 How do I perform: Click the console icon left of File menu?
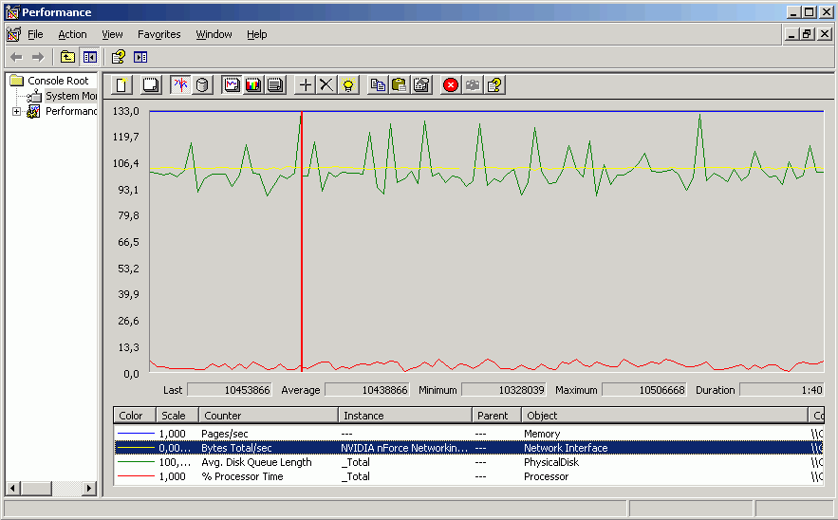[x=14, y=34]
